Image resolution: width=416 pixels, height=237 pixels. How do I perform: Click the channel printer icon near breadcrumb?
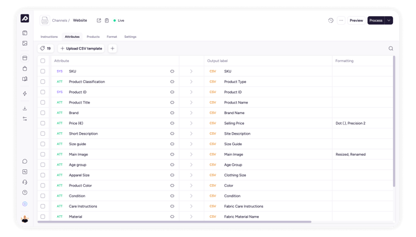click(45, 20)
